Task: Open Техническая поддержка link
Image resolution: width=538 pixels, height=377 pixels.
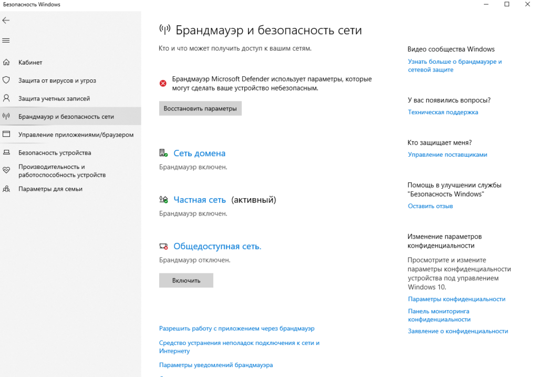Action: [443, 112]
